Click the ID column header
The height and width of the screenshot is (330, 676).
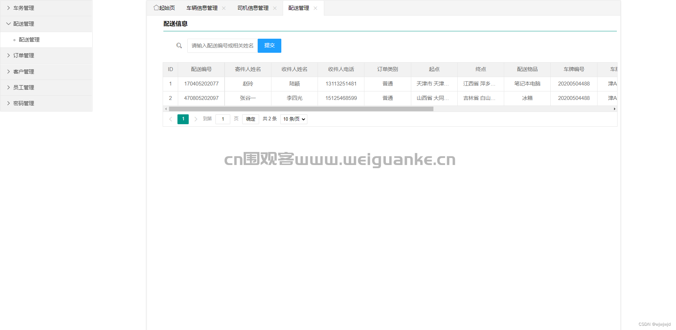point(170,70)
